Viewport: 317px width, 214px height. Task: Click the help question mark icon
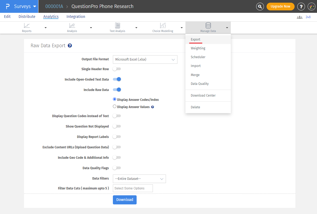(x=301, y=6)
